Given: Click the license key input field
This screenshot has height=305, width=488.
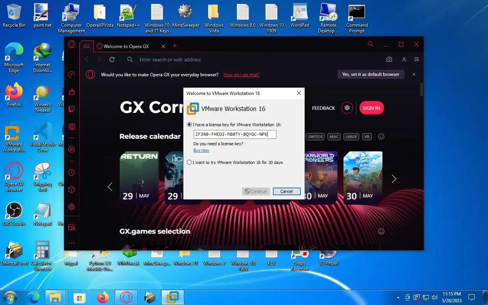Looking at the screenshot, I should coord(235,134).
